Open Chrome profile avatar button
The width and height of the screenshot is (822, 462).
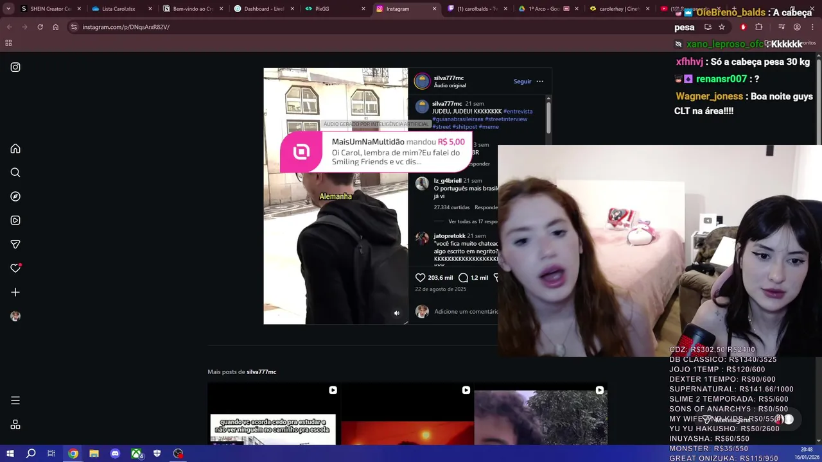(x=797, y=27)
